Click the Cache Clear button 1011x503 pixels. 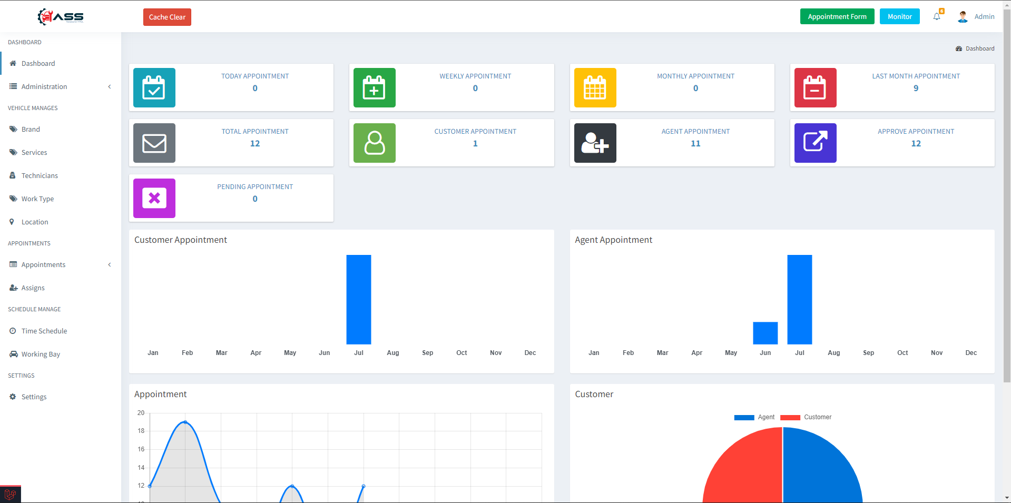[167, 17]
